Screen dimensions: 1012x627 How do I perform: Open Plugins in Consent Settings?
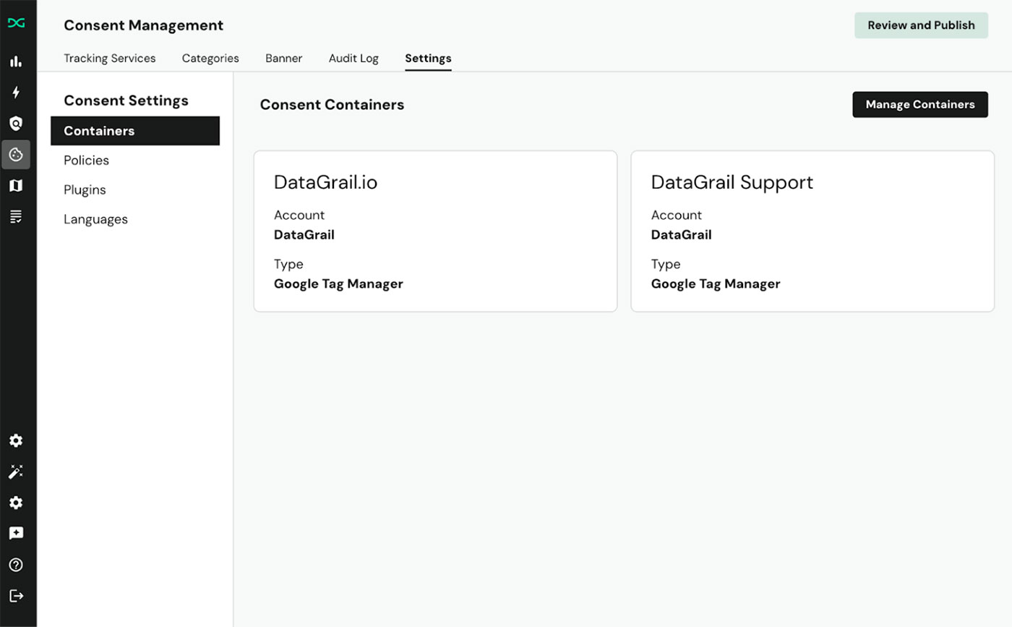coord(85,190)
